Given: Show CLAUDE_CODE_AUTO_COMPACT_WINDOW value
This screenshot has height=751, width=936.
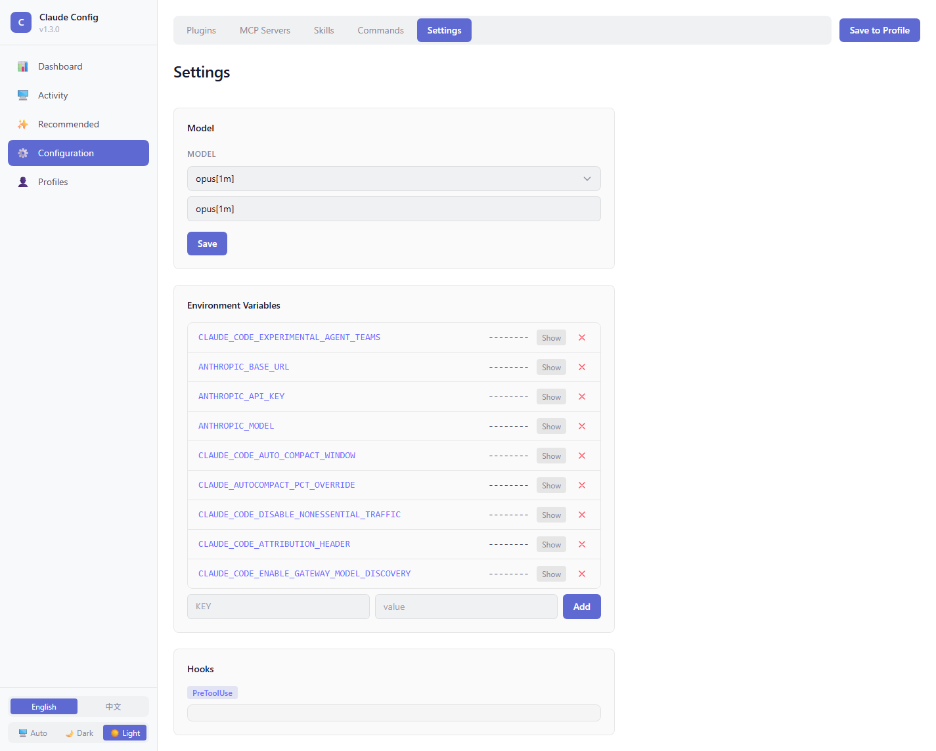Looking at the screenshot, I should [551, 456].
